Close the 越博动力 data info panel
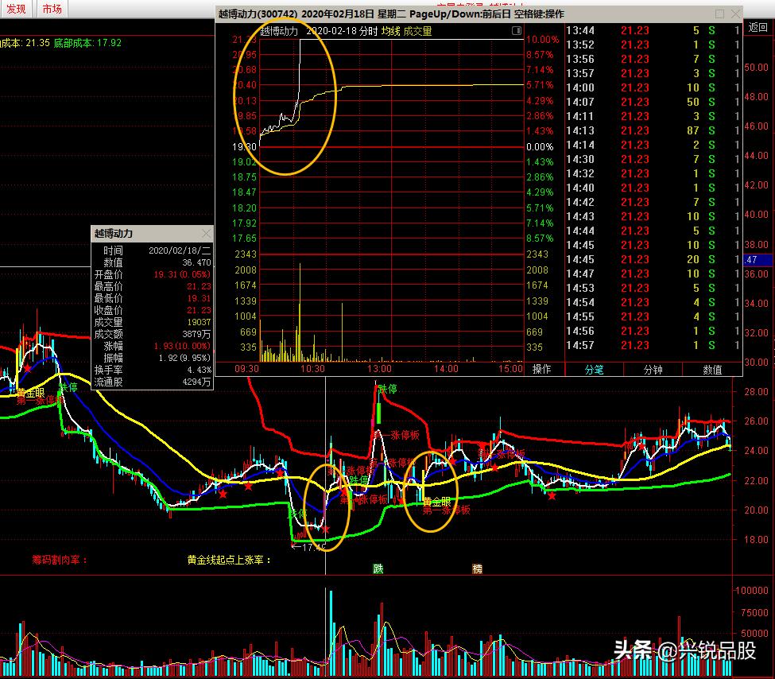Screen dimensions: 775x679 [x=206, y=234]
